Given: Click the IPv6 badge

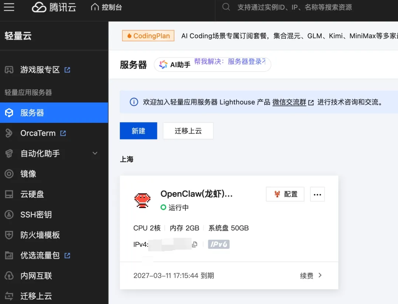Looking at the screenshot, I should coord(219,244).
